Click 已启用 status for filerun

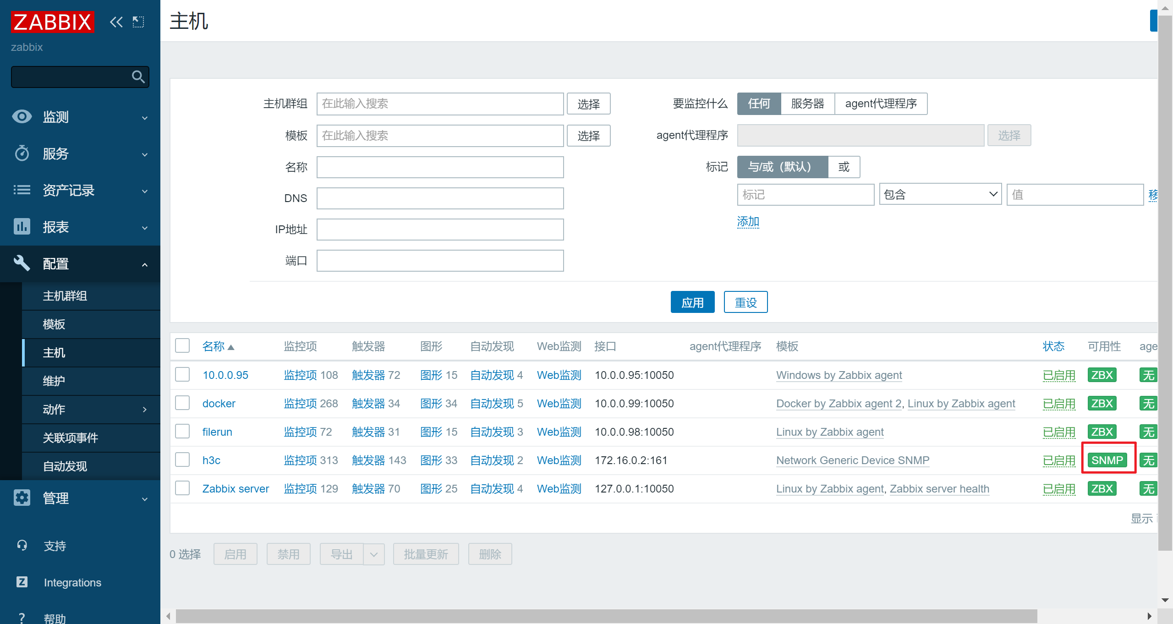tap(1059, 432)
